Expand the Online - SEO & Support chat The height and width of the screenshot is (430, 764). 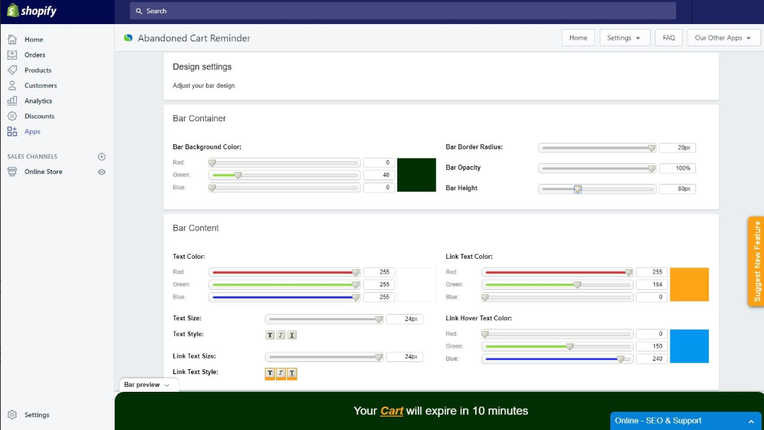click(686, 421)
